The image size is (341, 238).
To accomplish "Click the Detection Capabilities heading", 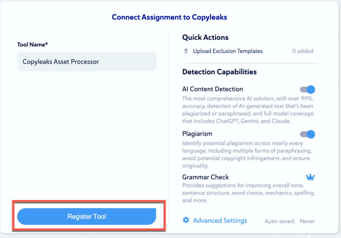I will coord(219,72).
